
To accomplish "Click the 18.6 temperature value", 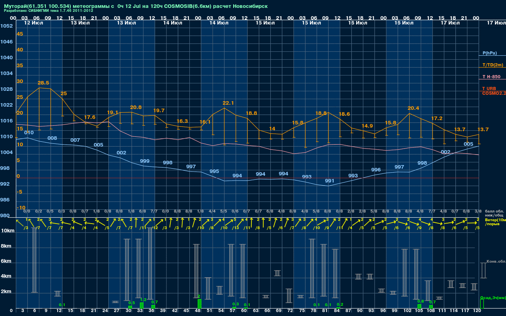I will coord(344,114).
